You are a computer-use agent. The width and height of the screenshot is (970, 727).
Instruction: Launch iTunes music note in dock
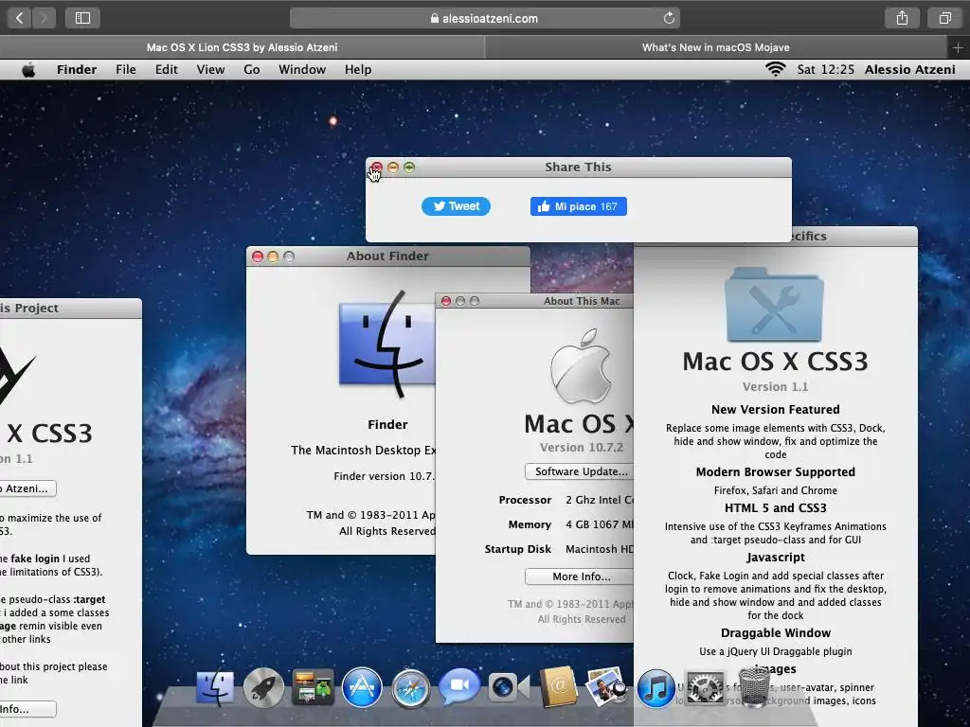click(656, 687)
